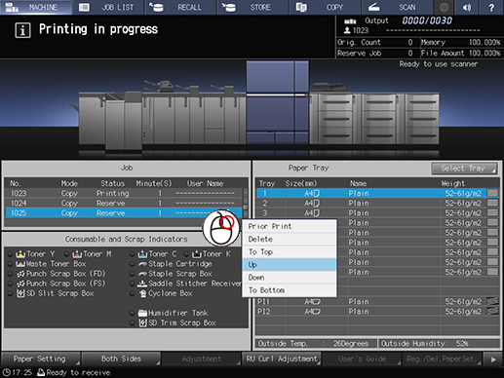
Task: Open the Select Tray button
Action: click(464, 169)
